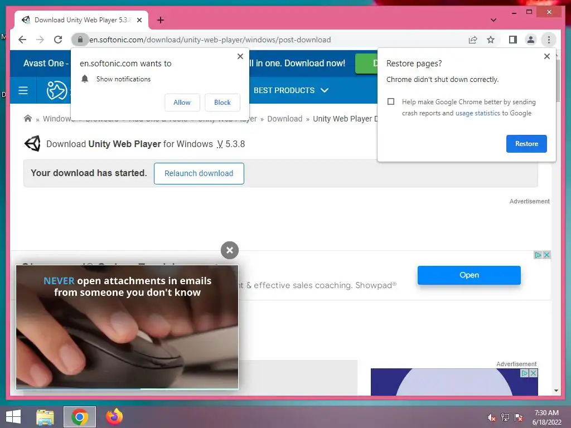
Task: Bookmark this page with the star
Action: coord(491,40)
